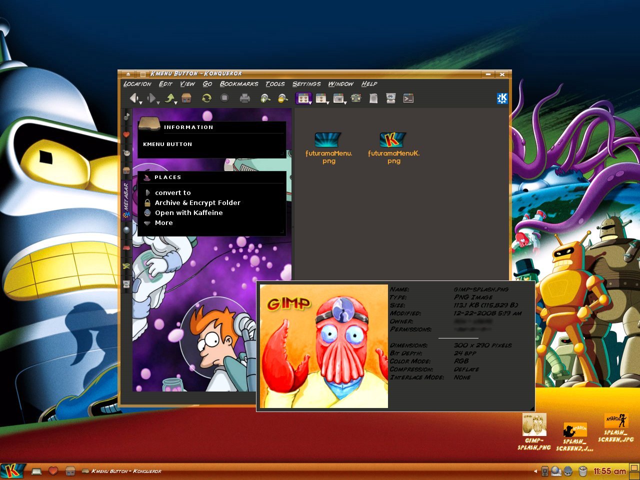This screenshot has width=640, height=480.
Task: Reload the current Konqueror view
Action: click(206, 98)
